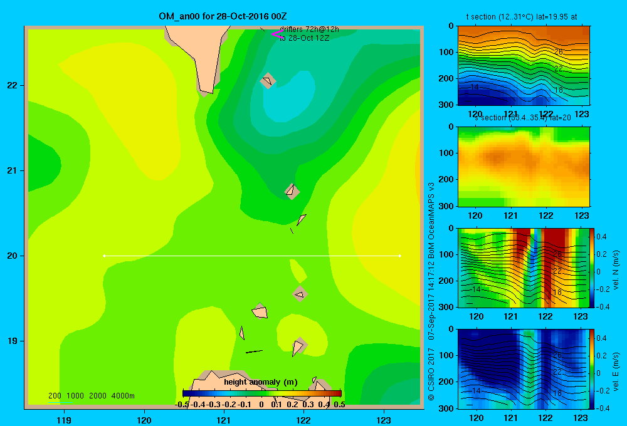
Task: Open the northward velocity section panel
Action: 523,268
